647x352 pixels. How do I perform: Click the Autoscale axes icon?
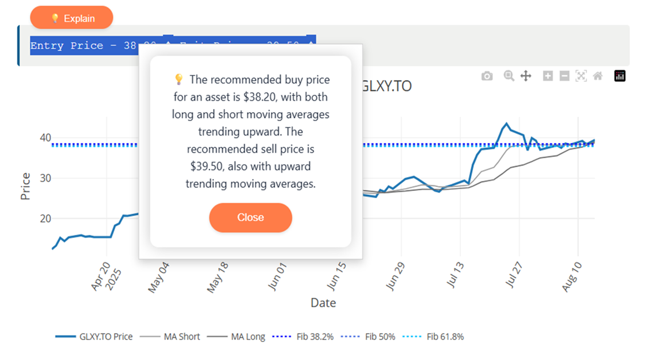coord(581,76)
